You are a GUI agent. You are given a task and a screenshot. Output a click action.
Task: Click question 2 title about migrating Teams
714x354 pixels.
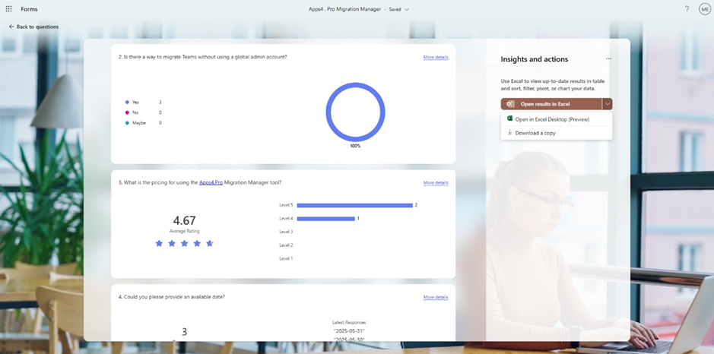pos(202,57)
